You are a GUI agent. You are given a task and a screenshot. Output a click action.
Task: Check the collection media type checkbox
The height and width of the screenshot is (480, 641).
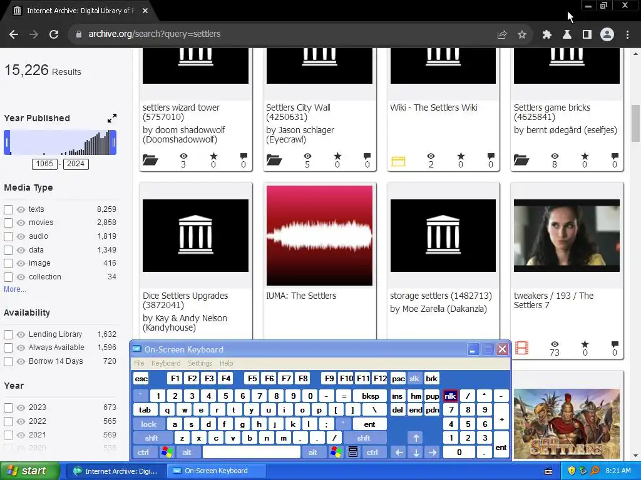(8, 277)
